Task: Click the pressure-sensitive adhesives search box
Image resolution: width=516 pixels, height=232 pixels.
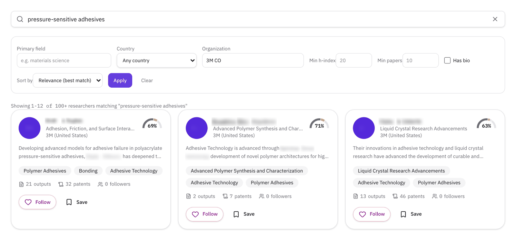Action: tap(258, 19)
